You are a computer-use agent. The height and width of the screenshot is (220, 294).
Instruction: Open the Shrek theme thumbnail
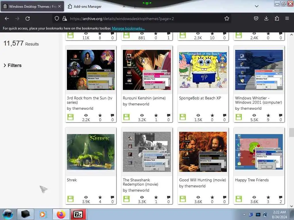click(90, 152)
